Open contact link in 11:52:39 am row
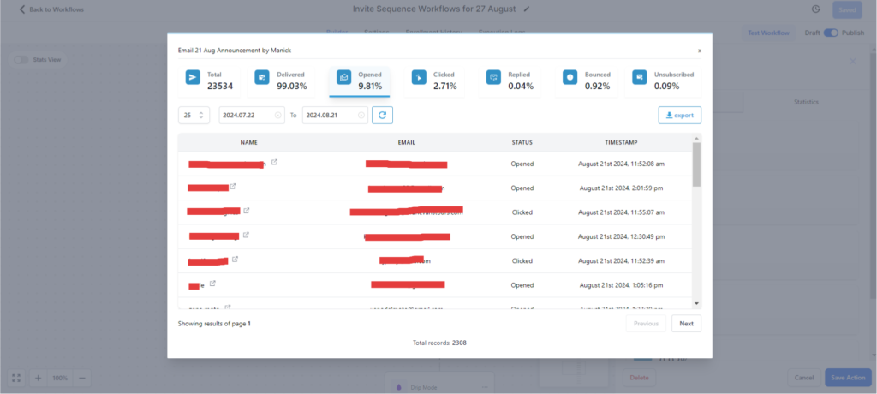 pyautogui.click(x=235, y=260)
